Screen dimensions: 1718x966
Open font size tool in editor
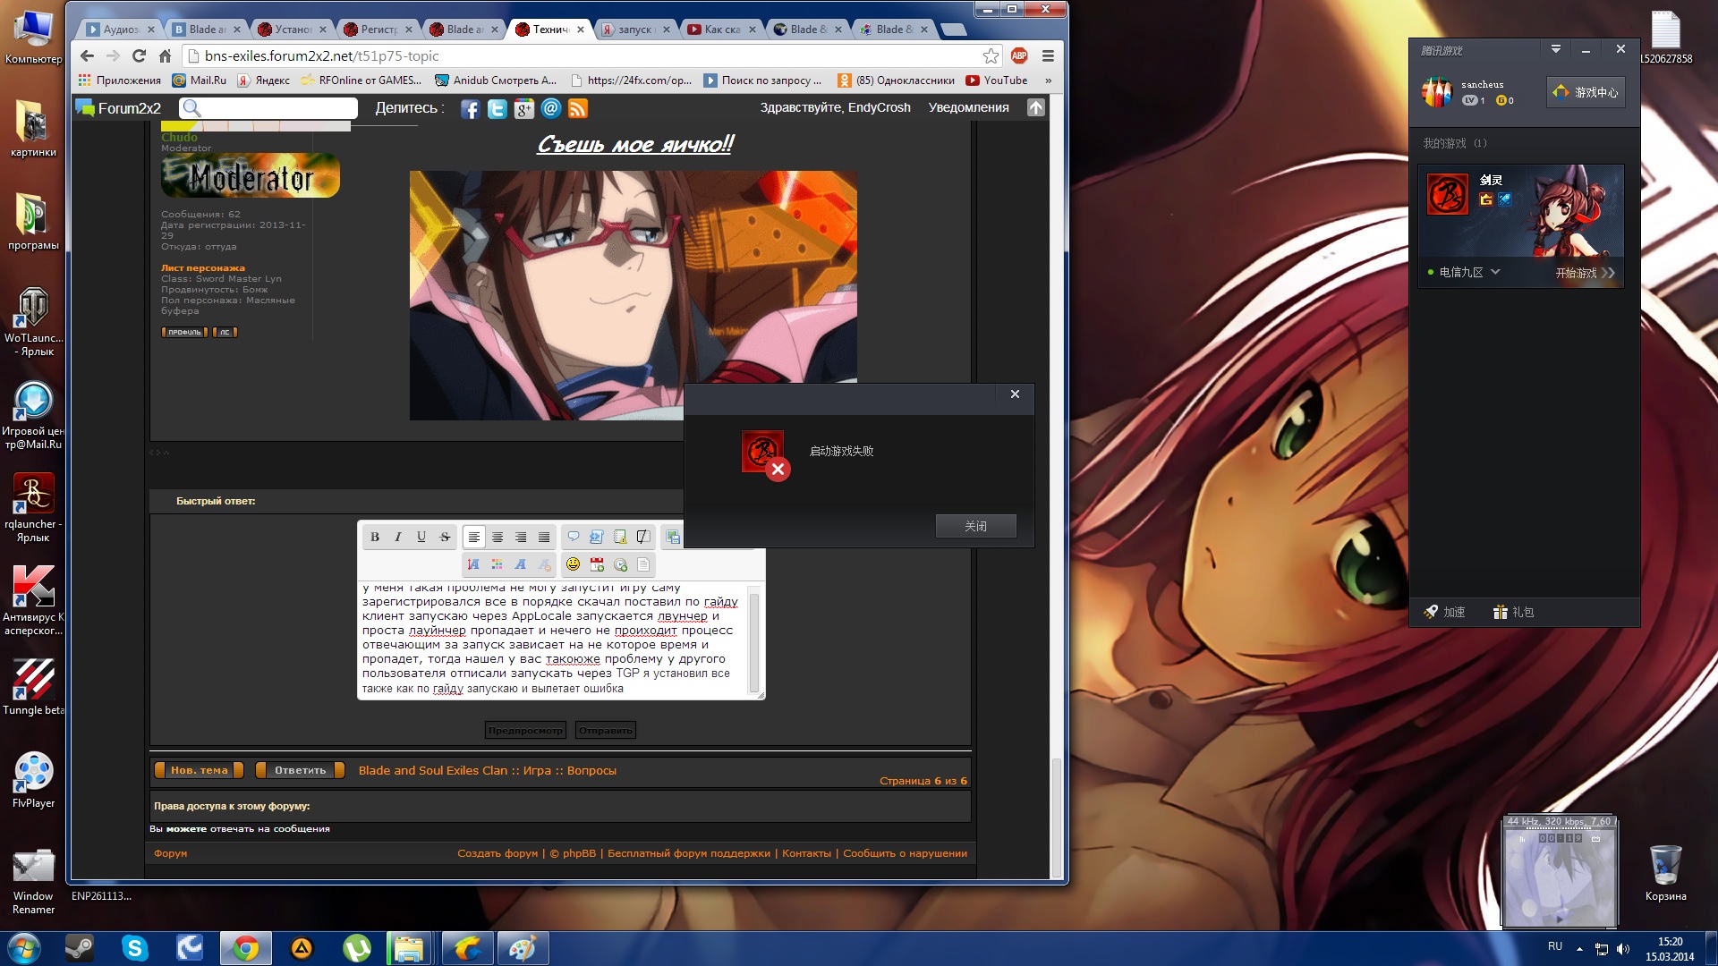click(473, 564)
